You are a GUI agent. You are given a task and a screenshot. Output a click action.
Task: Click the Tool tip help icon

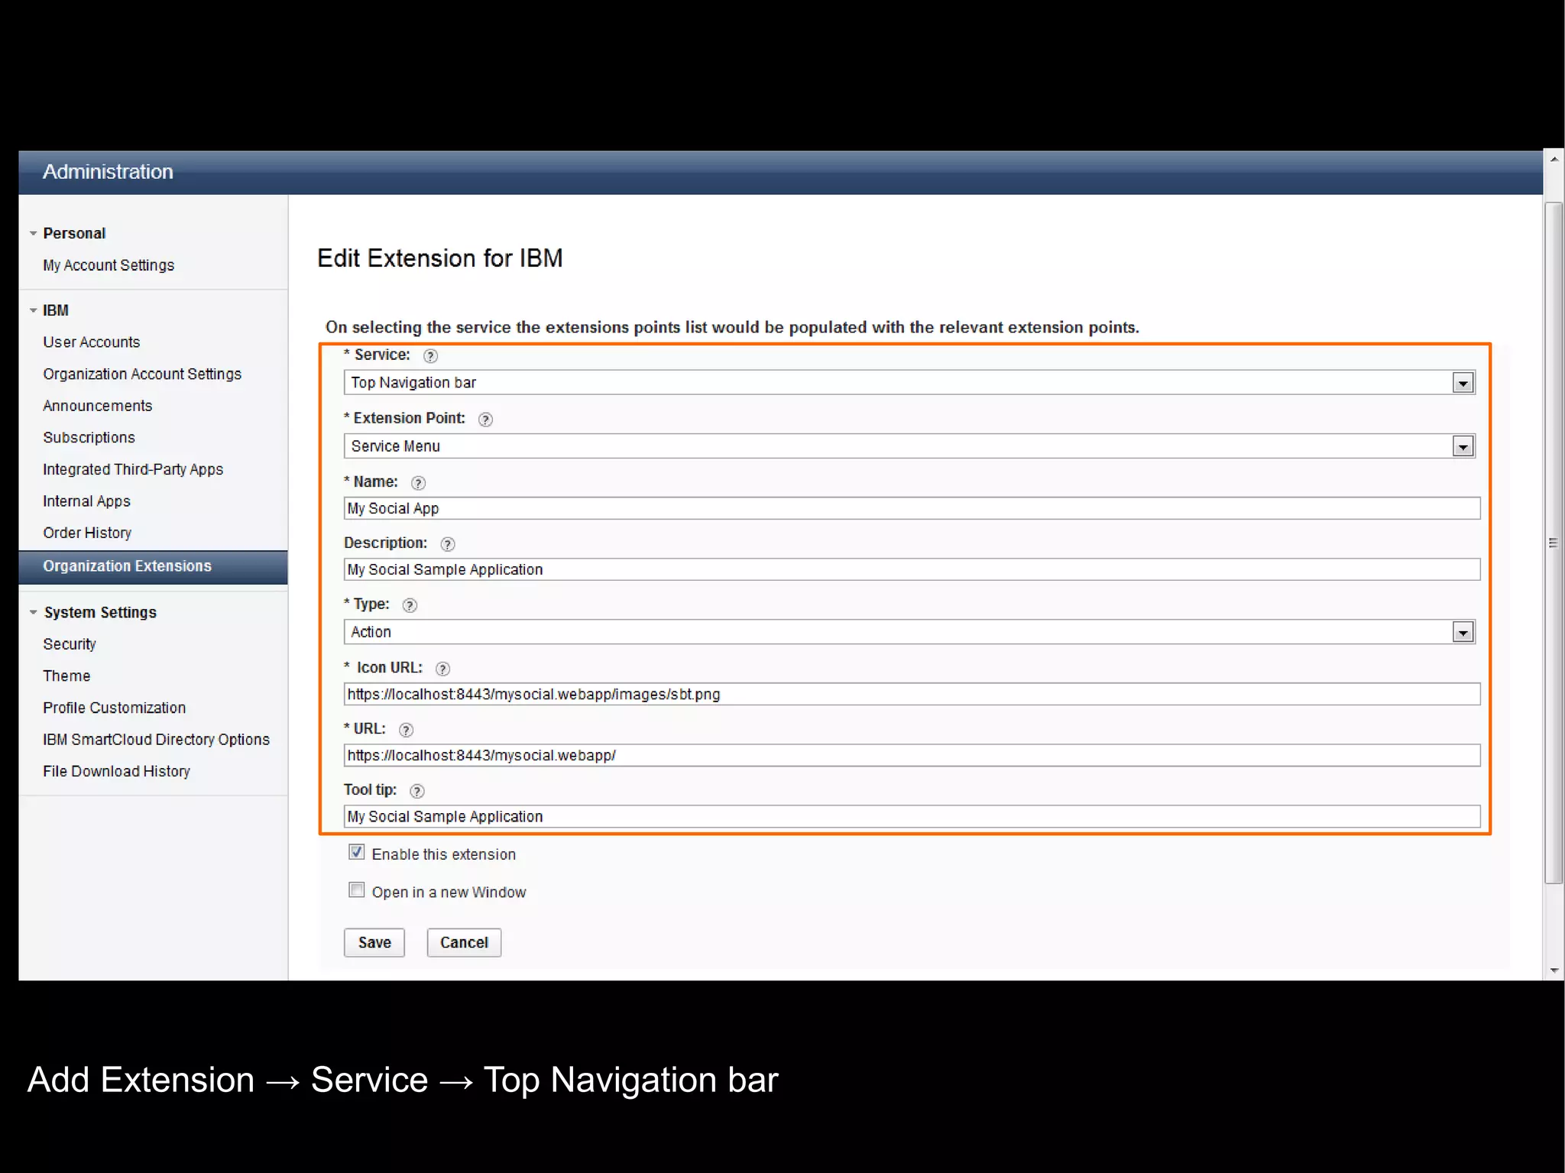tap(417, 791)
